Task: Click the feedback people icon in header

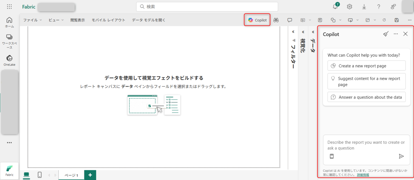Action: [x=393, y=7]
